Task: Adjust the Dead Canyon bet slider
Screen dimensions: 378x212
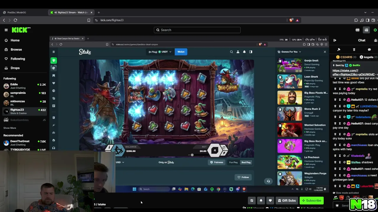Action: point(192,155)
